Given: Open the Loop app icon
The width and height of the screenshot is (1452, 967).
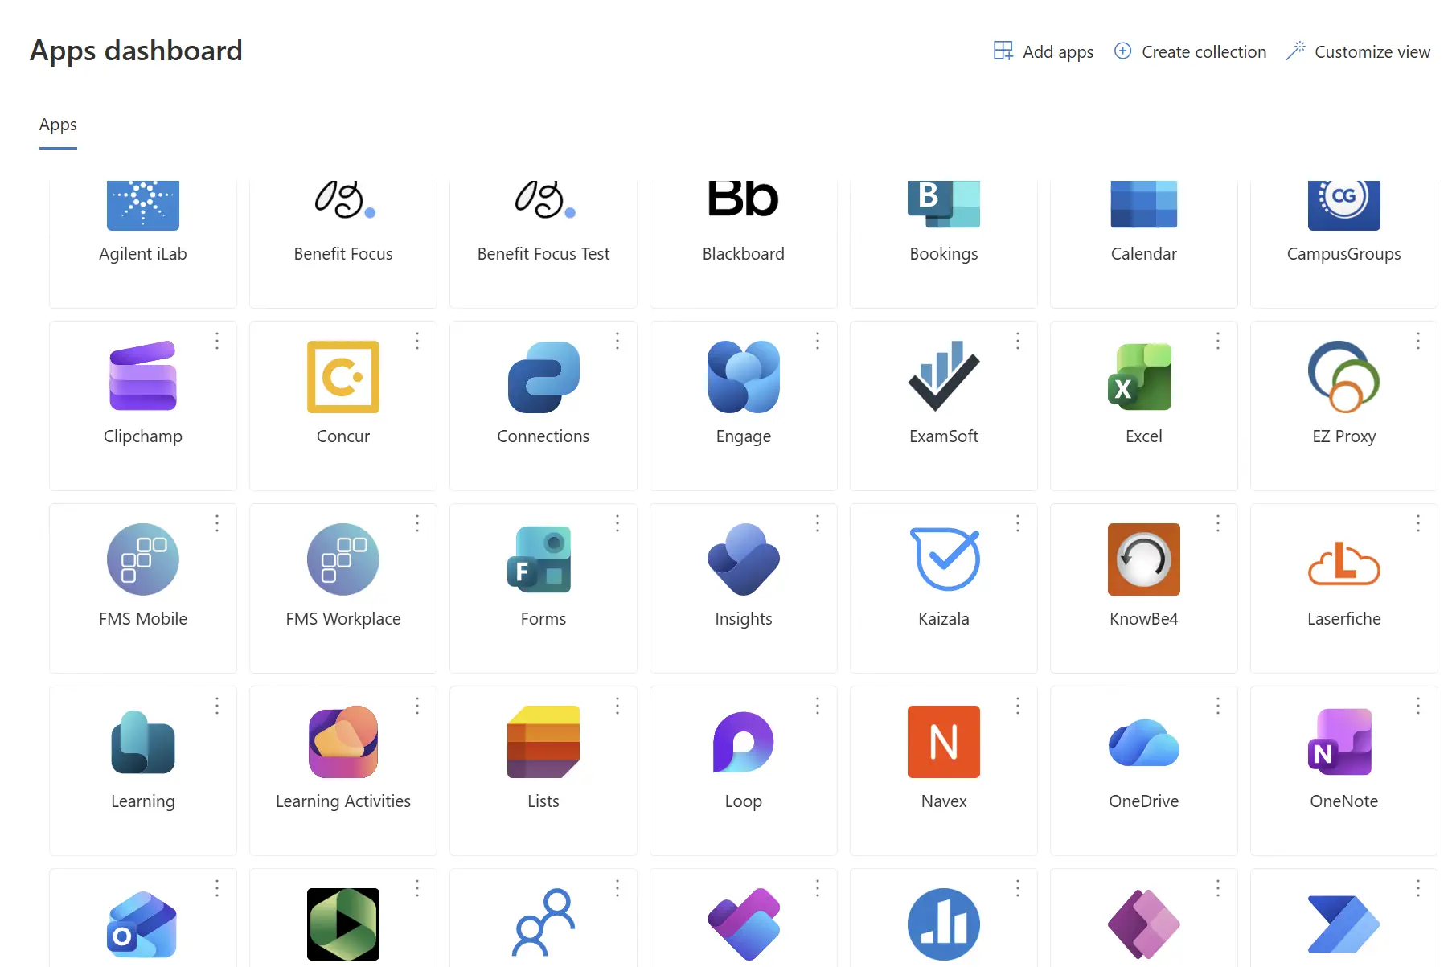Looking at the screenshot, I should 744,742.
